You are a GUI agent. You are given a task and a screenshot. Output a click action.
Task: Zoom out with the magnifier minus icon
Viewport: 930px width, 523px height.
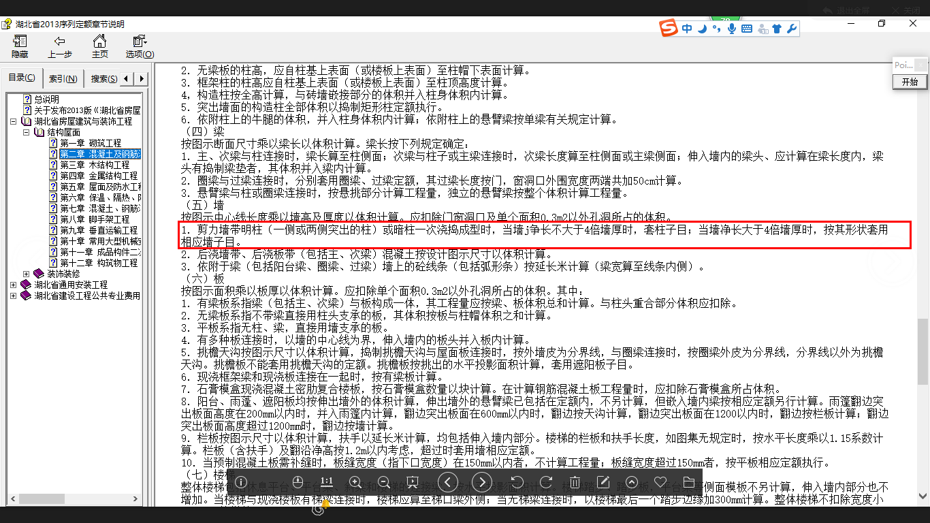pos(383,482)
